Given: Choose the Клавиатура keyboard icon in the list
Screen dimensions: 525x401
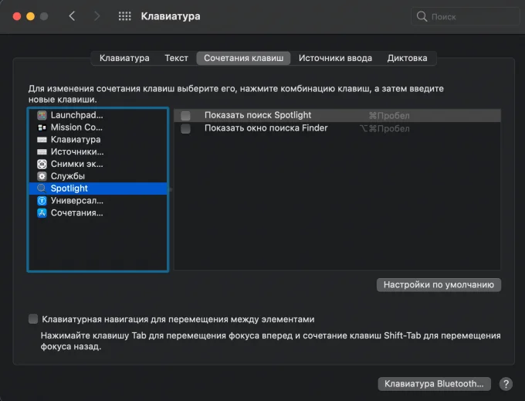Looking at the screenshot, I should (x=42, y=140).
